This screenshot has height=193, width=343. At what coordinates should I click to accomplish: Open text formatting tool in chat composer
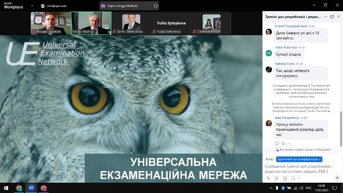[268, 178]
